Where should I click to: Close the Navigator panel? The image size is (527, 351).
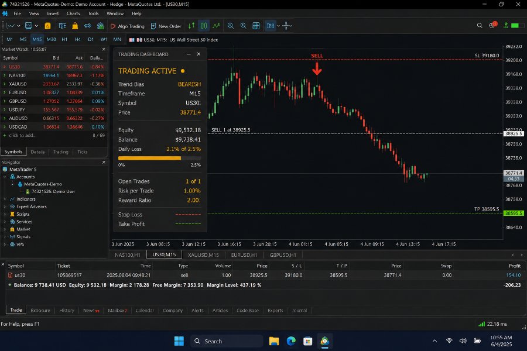coord(104,162)
